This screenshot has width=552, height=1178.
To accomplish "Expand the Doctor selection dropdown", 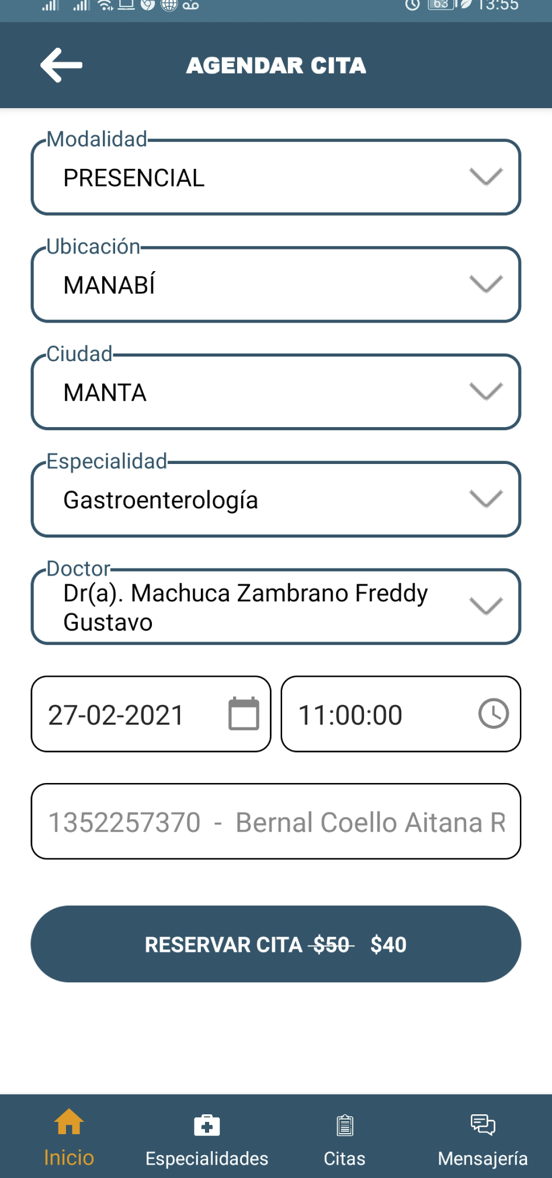I will tap(486, 607).
